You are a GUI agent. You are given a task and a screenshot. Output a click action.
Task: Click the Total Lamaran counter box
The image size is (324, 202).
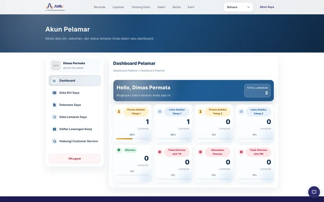click(x=257, y=90)
